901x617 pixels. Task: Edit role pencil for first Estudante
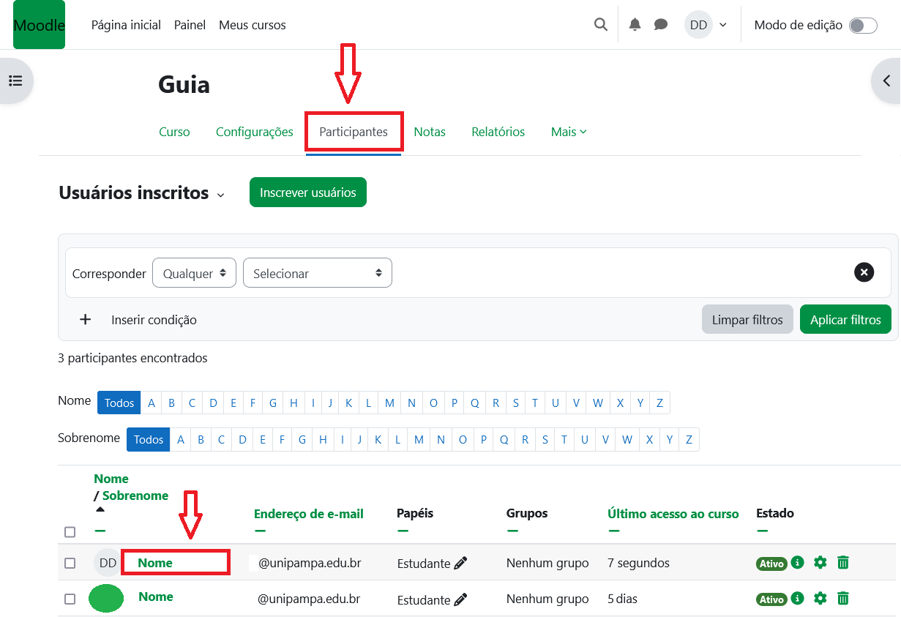pos(460,563)
